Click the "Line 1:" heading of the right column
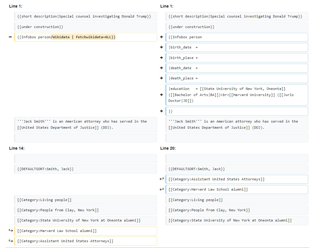 point(167,6)
